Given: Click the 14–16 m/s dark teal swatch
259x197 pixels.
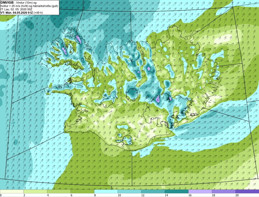Looking at the screenshot, I should (x=177, y=191).
